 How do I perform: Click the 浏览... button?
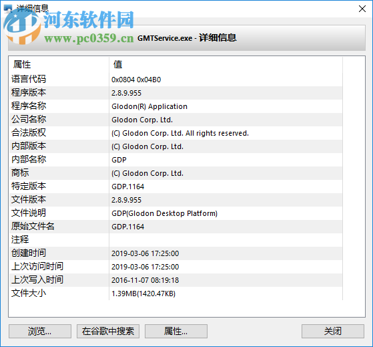pyautogui.click(x=40, y=331)
